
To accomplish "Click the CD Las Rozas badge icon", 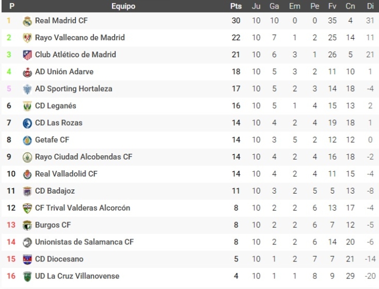I will click(x=28, y=123).
